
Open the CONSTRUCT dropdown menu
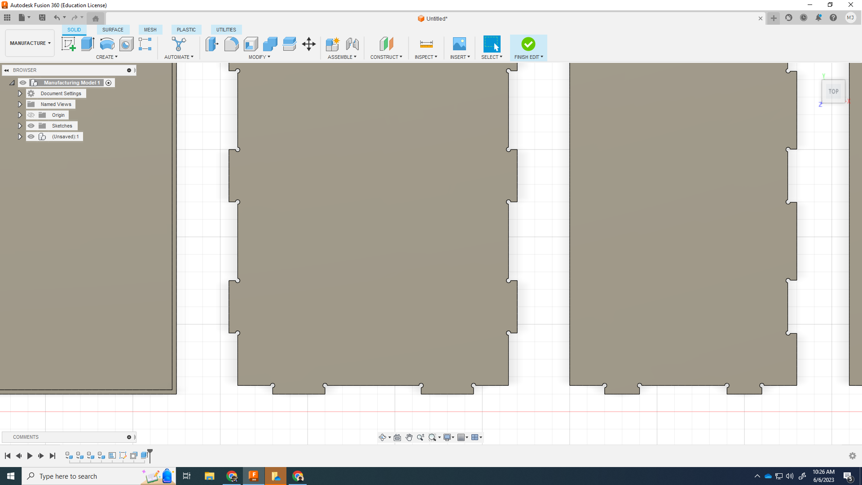pyautogui.click(x=386, y=57)
